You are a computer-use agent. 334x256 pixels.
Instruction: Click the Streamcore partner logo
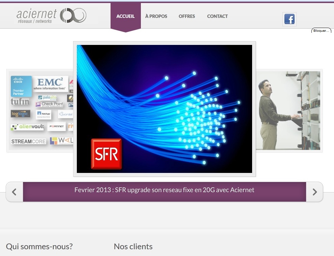pos(28,142)
